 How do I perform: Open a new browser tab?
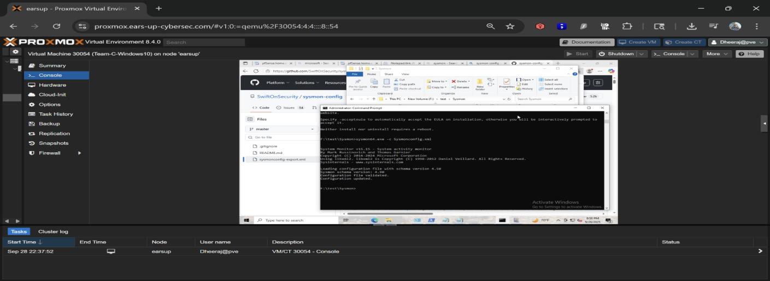coord(159,9)
